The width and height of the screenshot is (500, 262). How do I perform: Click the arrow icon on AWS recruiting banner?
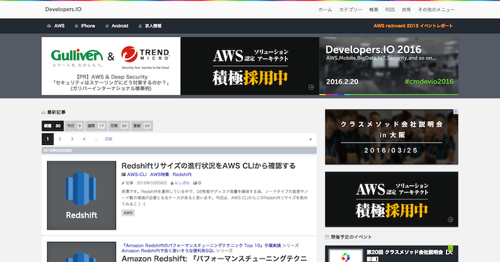[311, 87]
